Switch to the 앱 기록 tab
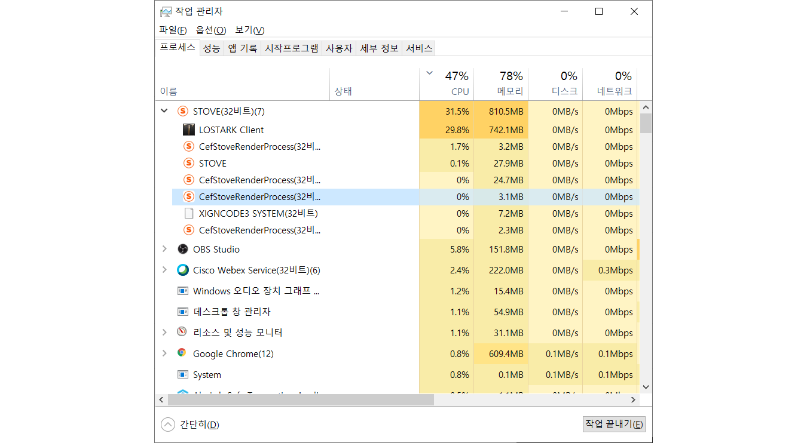 point(243,48)
